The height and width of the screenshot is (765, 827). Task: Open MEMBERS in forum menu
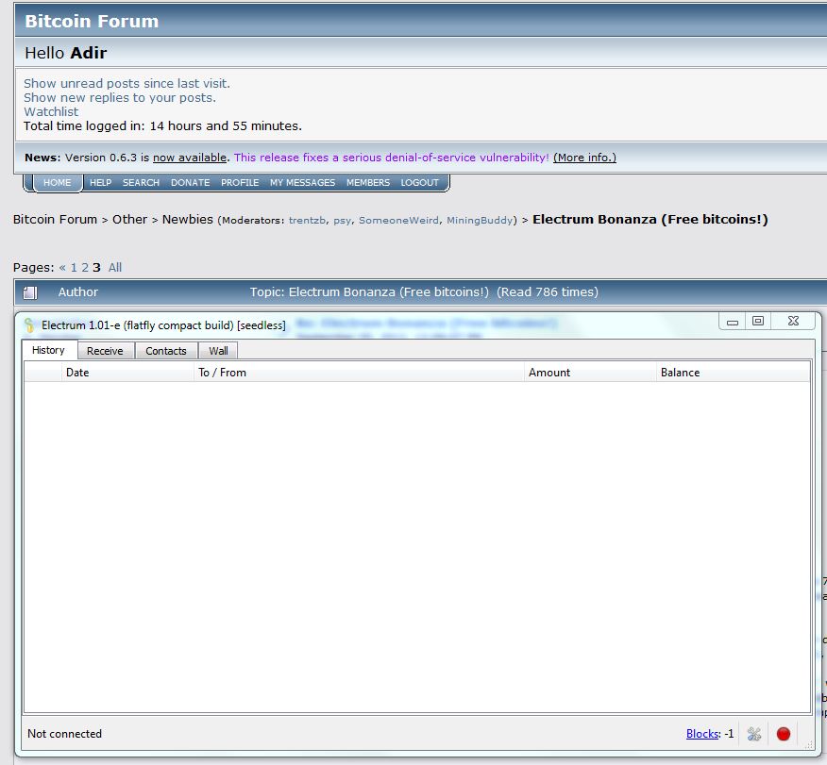[x=368, y=182]
